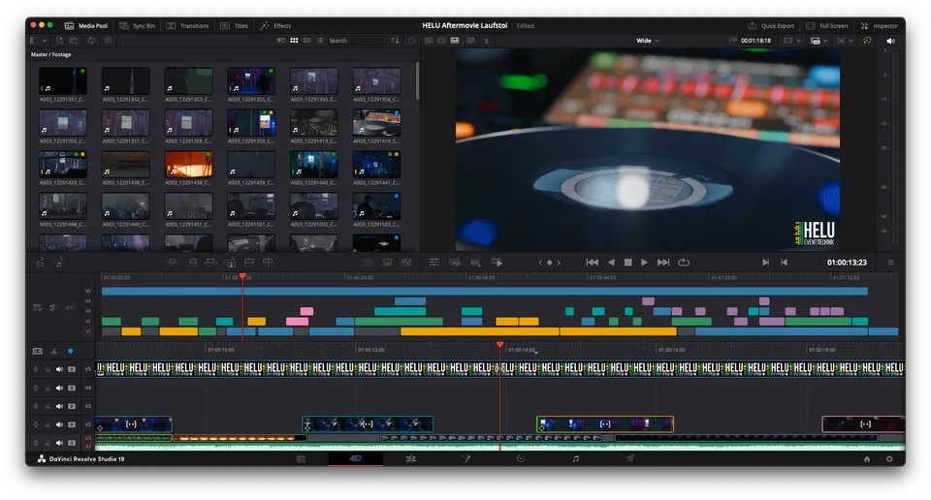This screenshot has width=931, height=500.
Task: Open the Fairlight page music note icon
Action: coord(575,458)
